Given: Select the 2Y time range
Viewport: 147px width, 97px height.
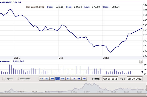Looking at the screenshot, I should point(73,79).
